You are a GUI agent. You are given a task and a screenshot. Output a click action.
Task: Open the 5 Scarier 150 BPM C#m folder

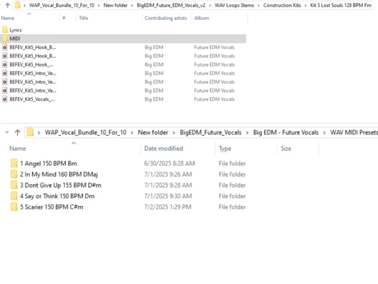51,207
